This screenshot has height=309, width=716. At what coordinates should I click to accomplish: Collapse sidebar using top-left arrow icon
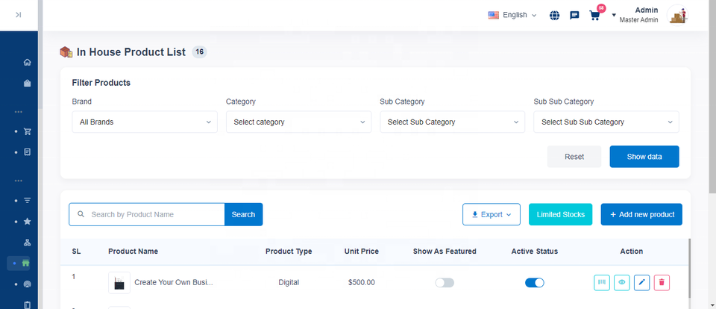[x=18, y=15]
